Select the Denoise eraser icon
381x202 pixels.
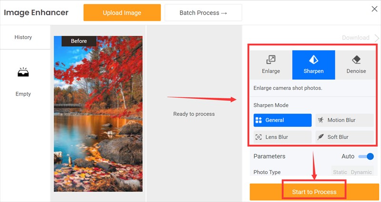(356, 59)
